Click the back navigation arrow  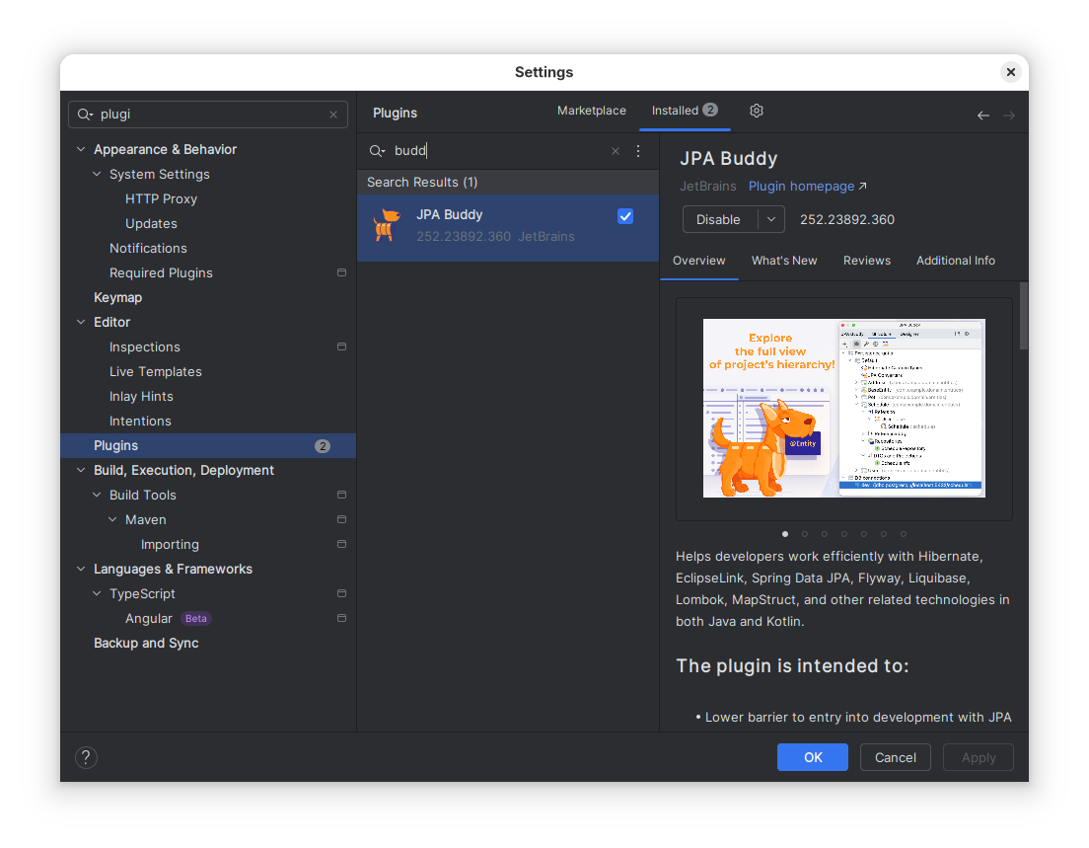[982, 116]
